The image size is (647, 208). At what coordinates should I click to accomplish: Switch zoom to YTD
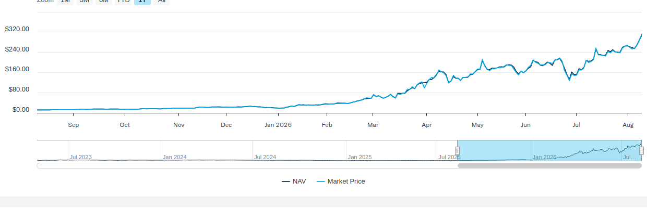pyautogui.click(x=123, y=2)
